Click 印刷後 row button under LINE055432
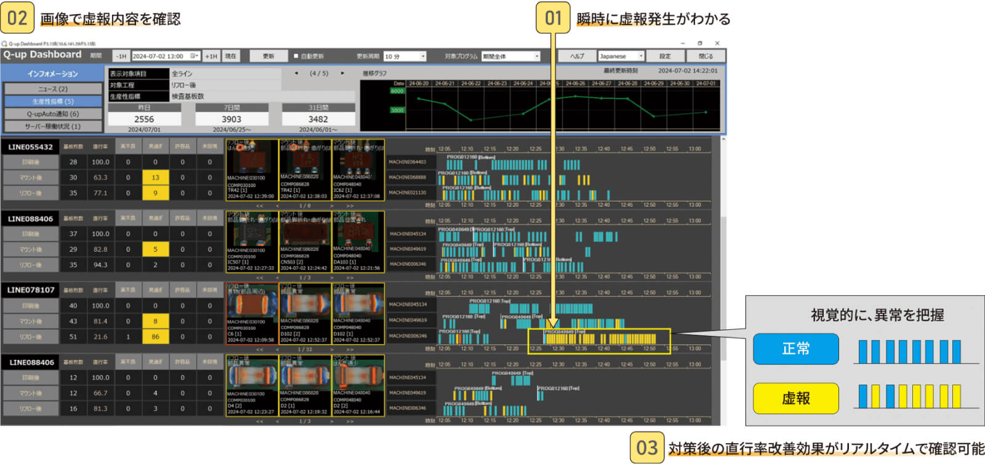Image resolution: width=985 pixels, height=464 pixels. tap(31, 162)
